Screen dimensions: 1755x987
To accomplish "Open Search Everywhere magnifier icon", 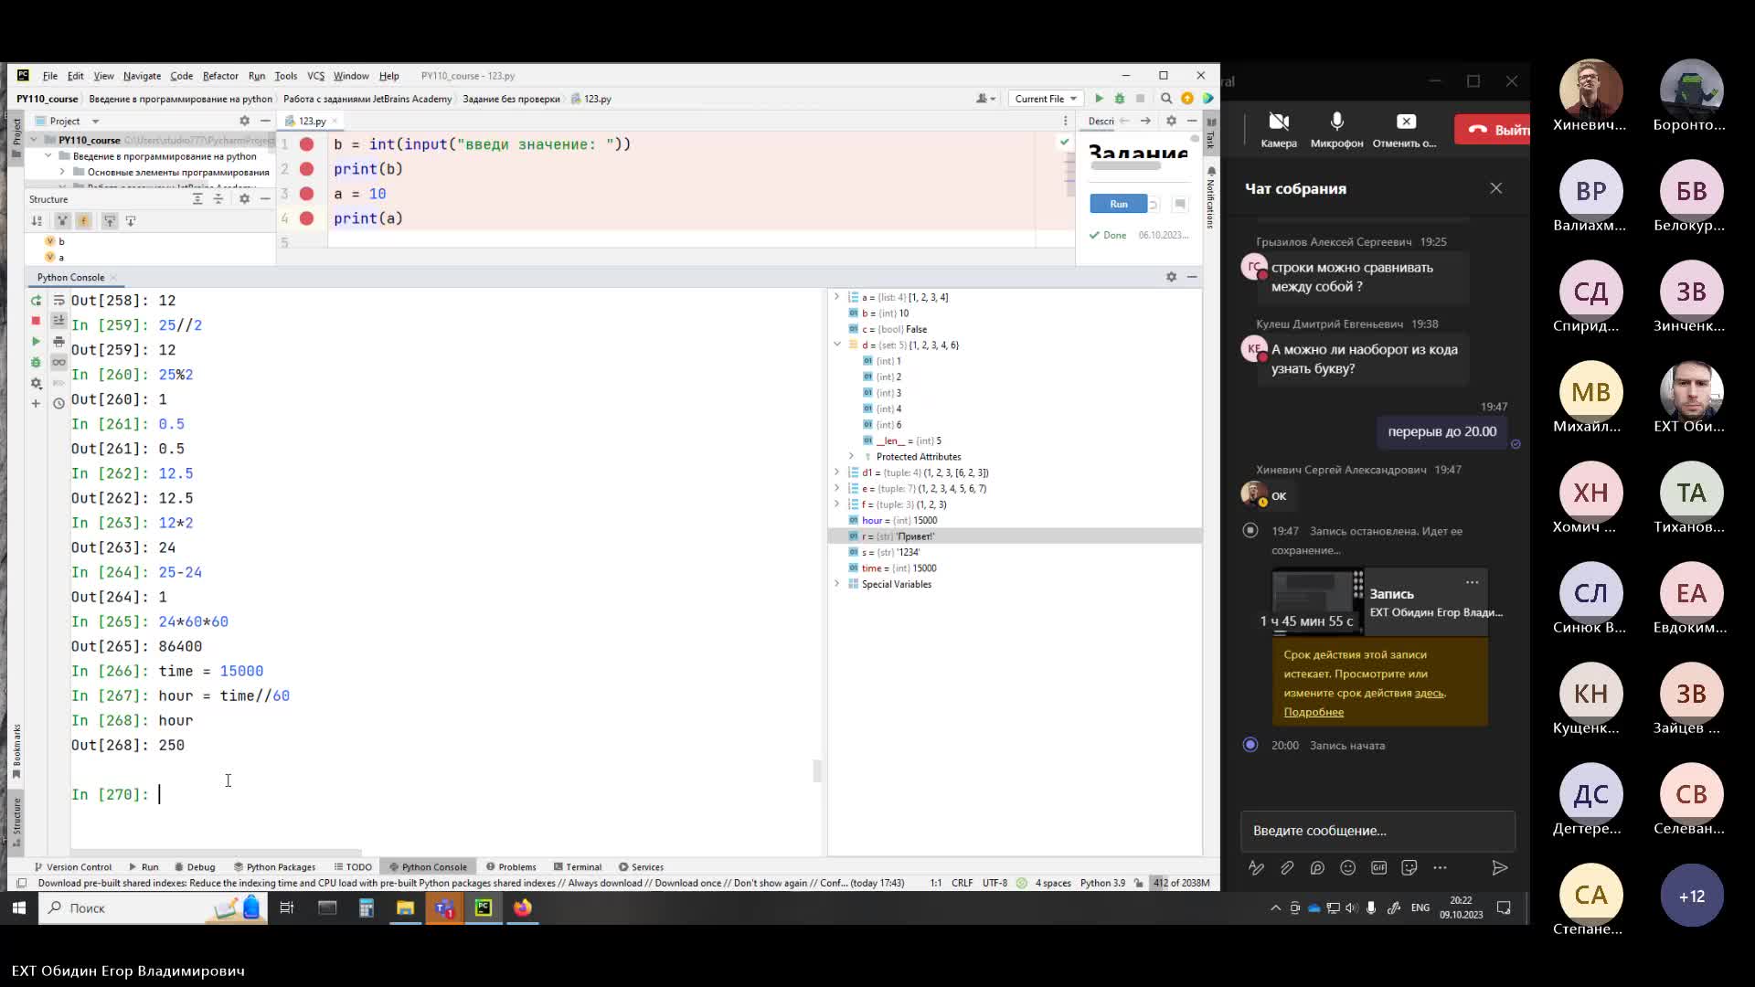I will click(x=1166, y=99).
